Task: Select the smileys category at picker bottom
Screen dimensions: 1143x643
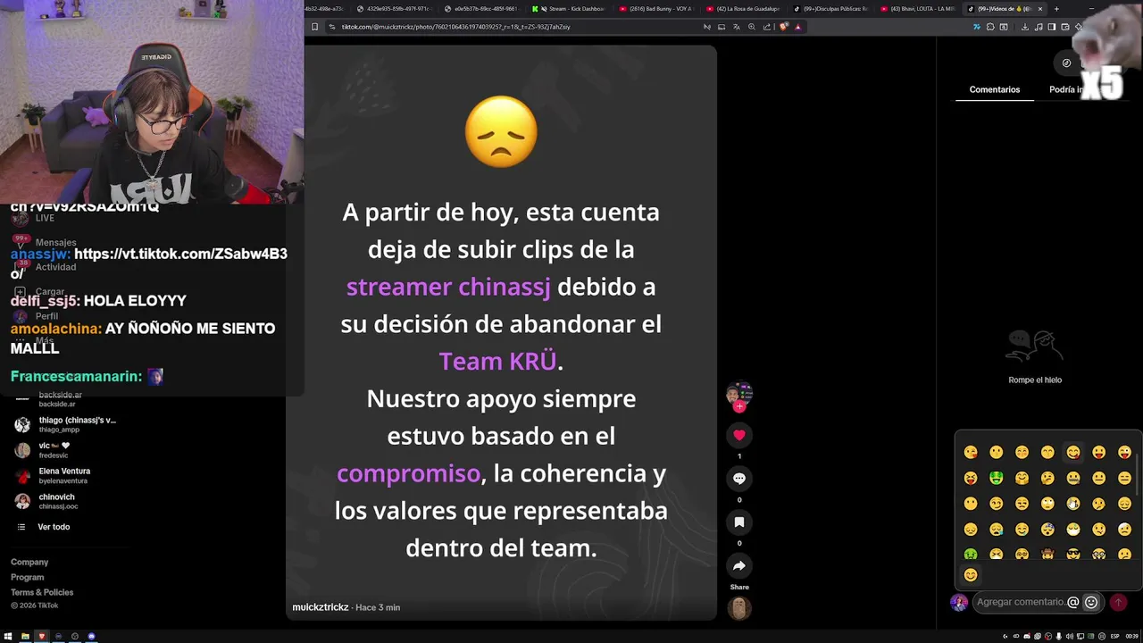Action: coord(971,575)
